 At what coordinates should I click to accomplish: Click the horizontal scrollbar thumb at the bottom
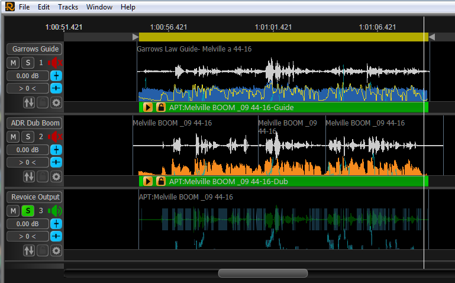coord(263,273)
